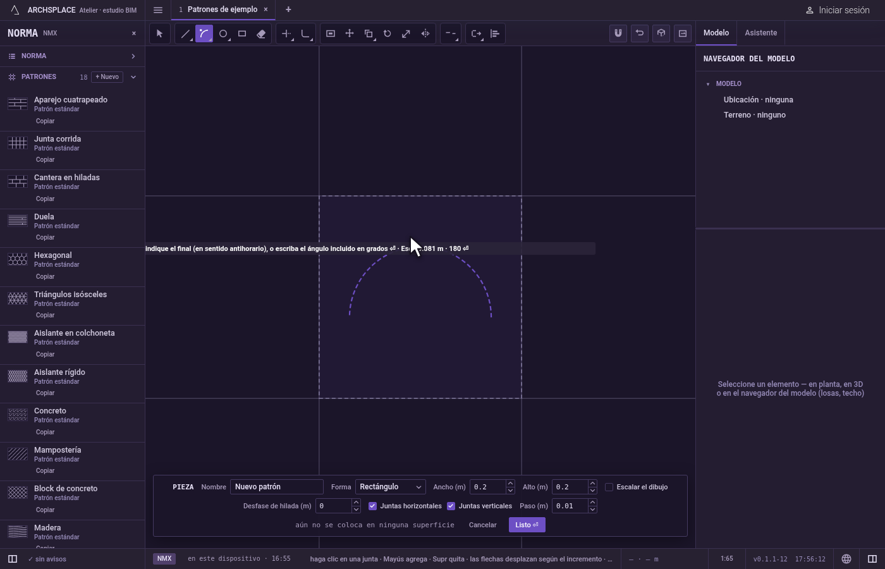
Task: Switch to the Asistente tab
Action: point(760,33)
